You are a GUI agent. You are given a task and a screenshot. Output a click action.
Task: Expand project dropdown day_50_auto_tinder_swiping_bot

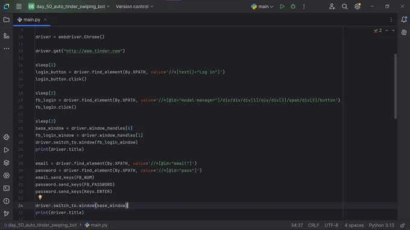(69, 7)
